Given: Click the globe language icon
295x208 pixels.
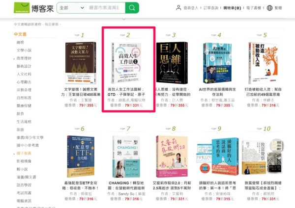Looking at the screenshot, I should pos(269,8).
